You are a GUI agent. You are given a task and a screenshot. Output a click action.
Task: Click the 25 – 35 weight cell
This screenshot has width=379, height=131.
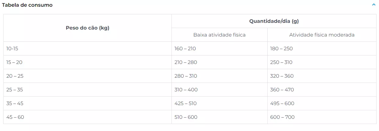point(88,90)
